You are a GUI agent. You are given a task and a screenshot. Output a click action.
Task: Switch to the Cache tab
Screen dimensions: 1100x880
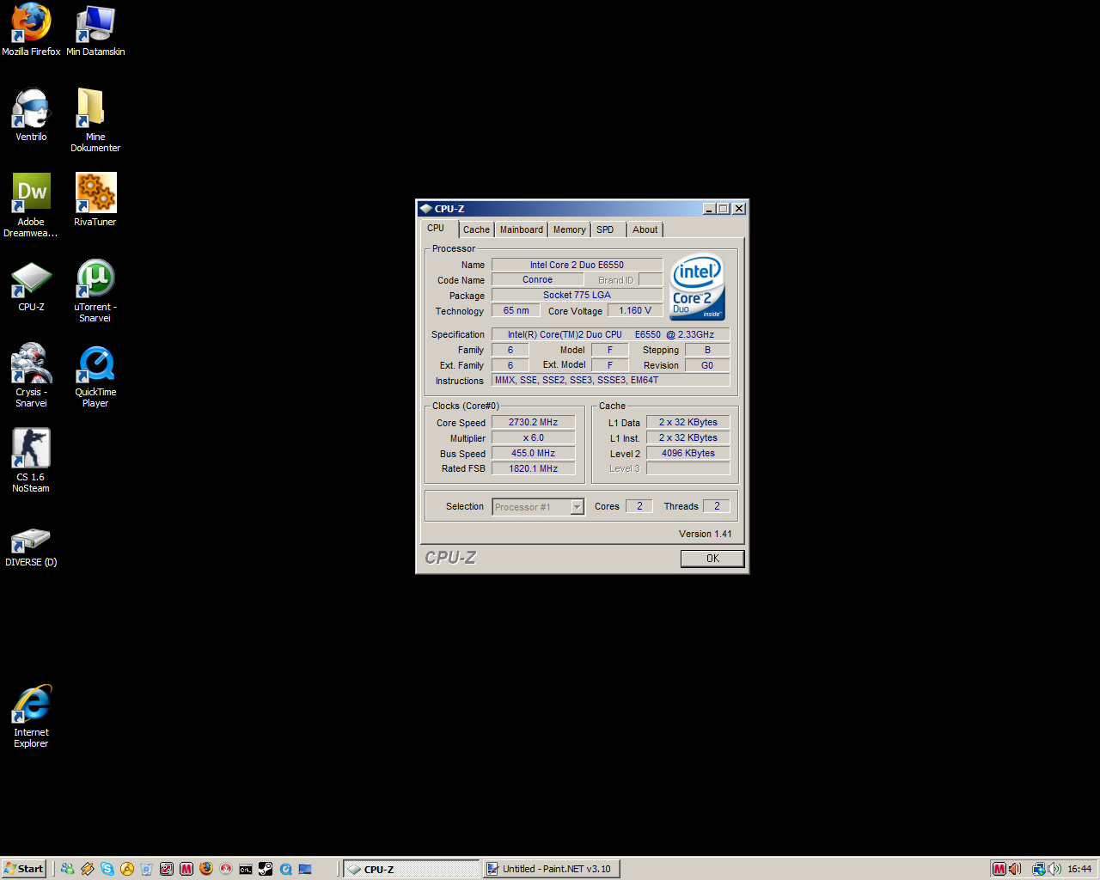pyautogui.click(x=476, y=229)
